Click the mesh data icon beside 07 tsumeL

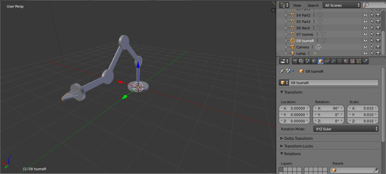(323, 34)
